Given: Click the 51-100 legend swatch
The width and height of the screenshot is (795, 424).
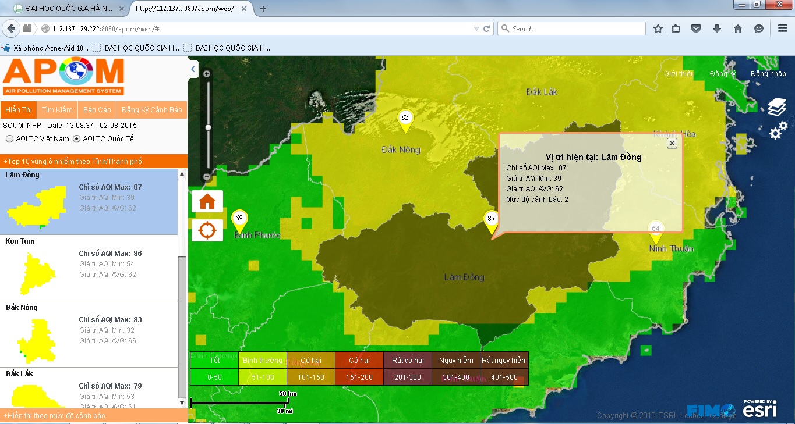Looking at the screenshot, I should pos(263,377).
